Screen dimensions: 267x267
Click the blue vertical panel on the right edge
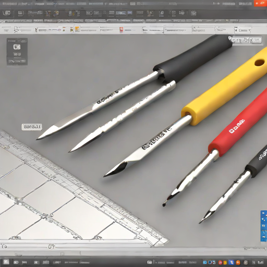coord(264,226)
